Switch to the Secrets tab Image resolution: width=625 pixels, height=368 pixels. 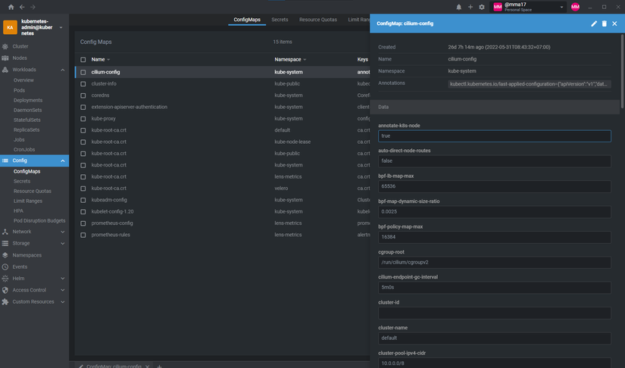point(280,20)
